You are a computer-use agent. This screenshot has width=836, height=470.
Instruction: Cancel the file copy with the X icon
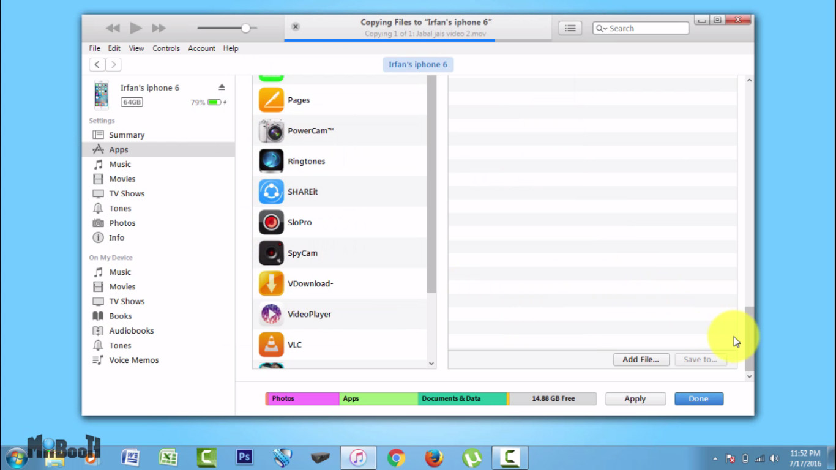[296, 27]
